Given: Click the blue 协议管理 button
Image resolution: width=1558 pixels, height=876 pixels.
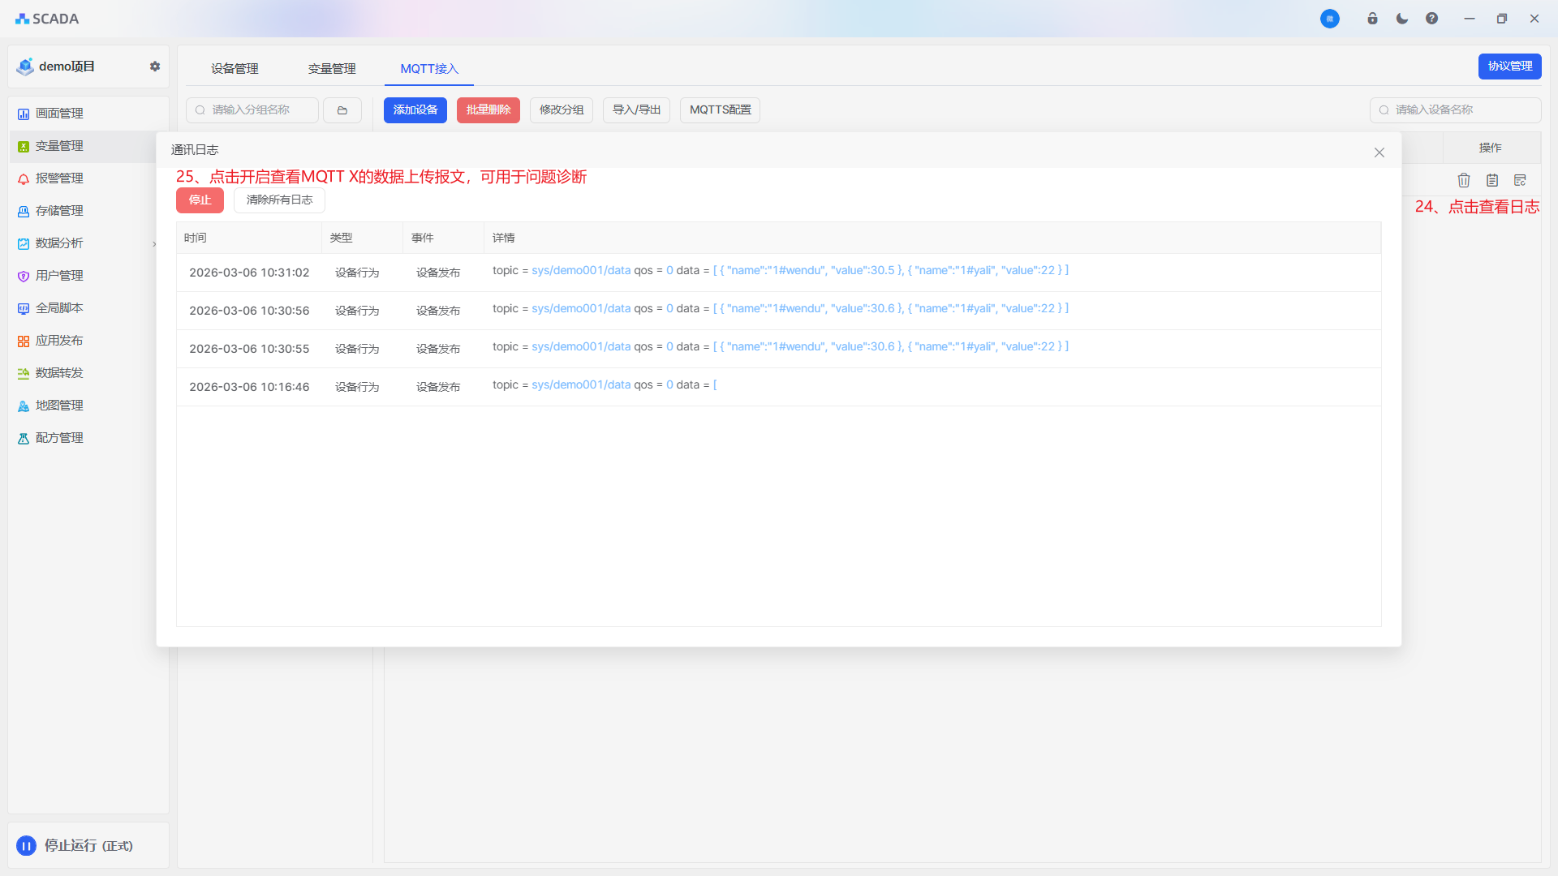Looking at the screenshot, I should pyautogui.click(x=1509, y=67).
